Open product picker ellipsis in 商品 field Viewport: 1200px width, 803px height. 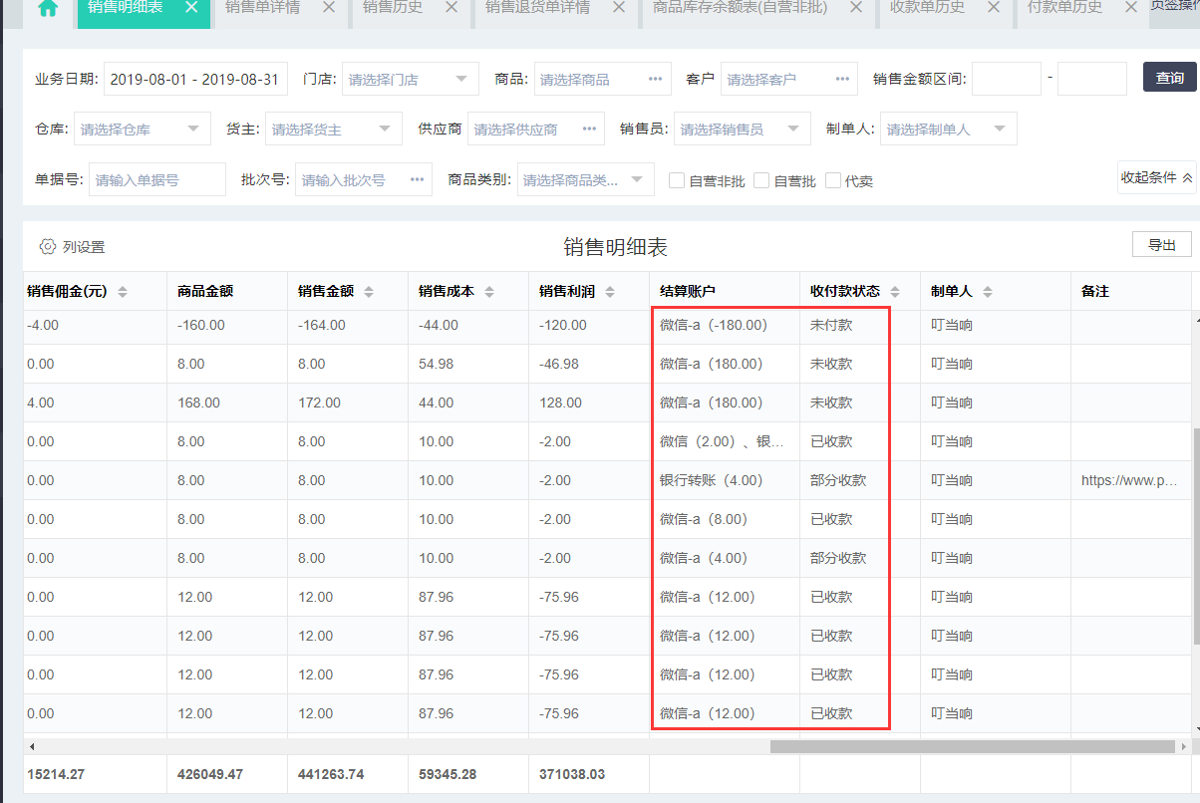(655, 79)
